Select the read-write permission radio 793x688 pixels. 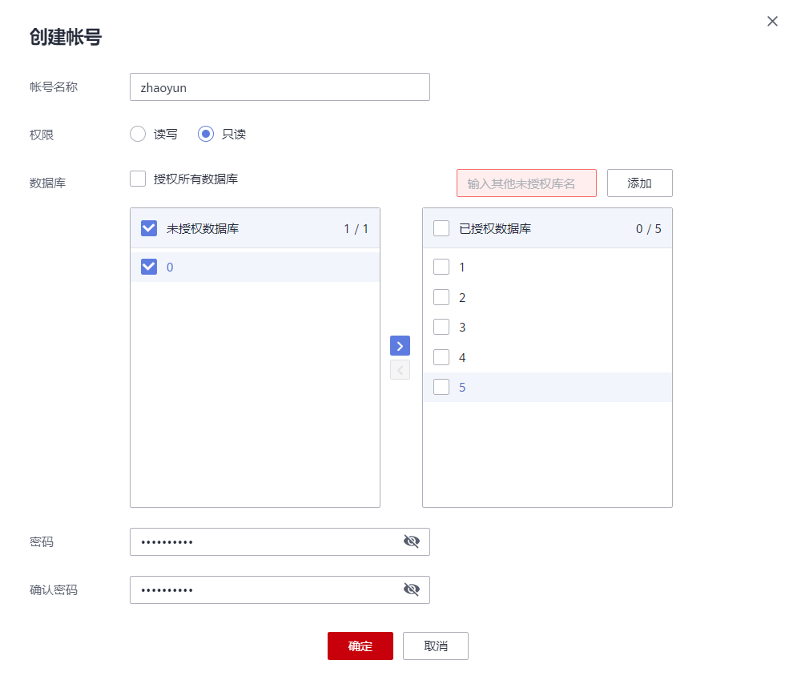click(x=138, y=134)
